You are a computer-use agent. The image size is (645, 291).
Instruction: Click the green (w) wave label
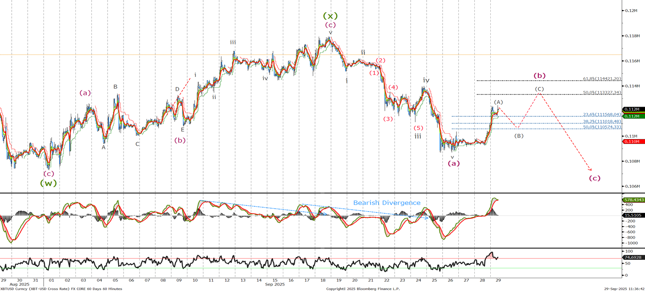[x=48, y=183]
